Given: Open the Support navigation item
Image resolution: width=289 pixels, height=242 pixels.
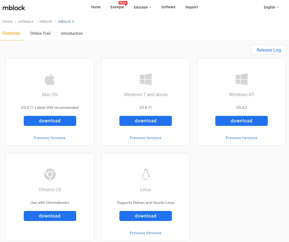Looking at the screenshot, I should (192, 7).
